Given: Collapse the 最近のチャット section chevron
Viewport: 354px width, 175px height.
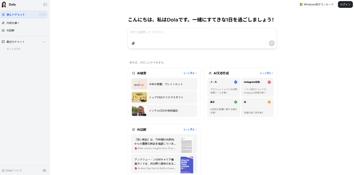Looking at the screenshot, I should (x=44, y=42).
